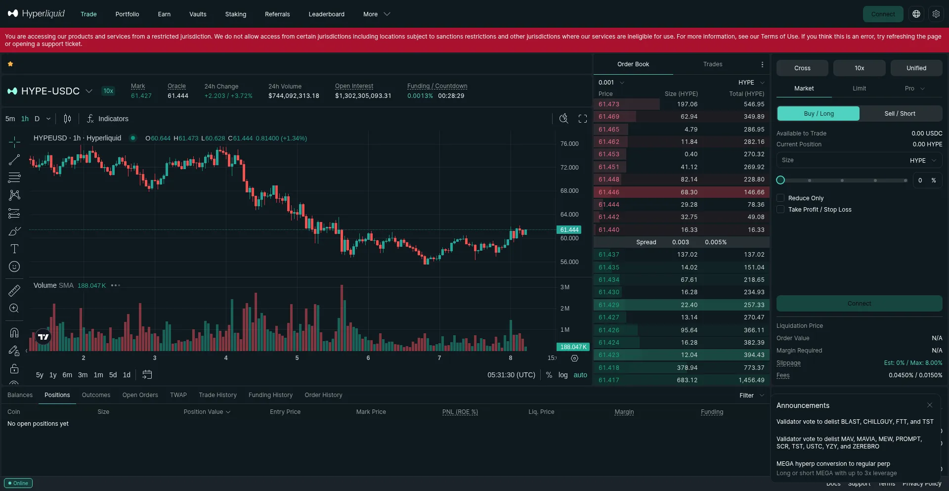The image size is (949, 491).
Task: Switch chart to D interval
Action: [x=37, y=119]
